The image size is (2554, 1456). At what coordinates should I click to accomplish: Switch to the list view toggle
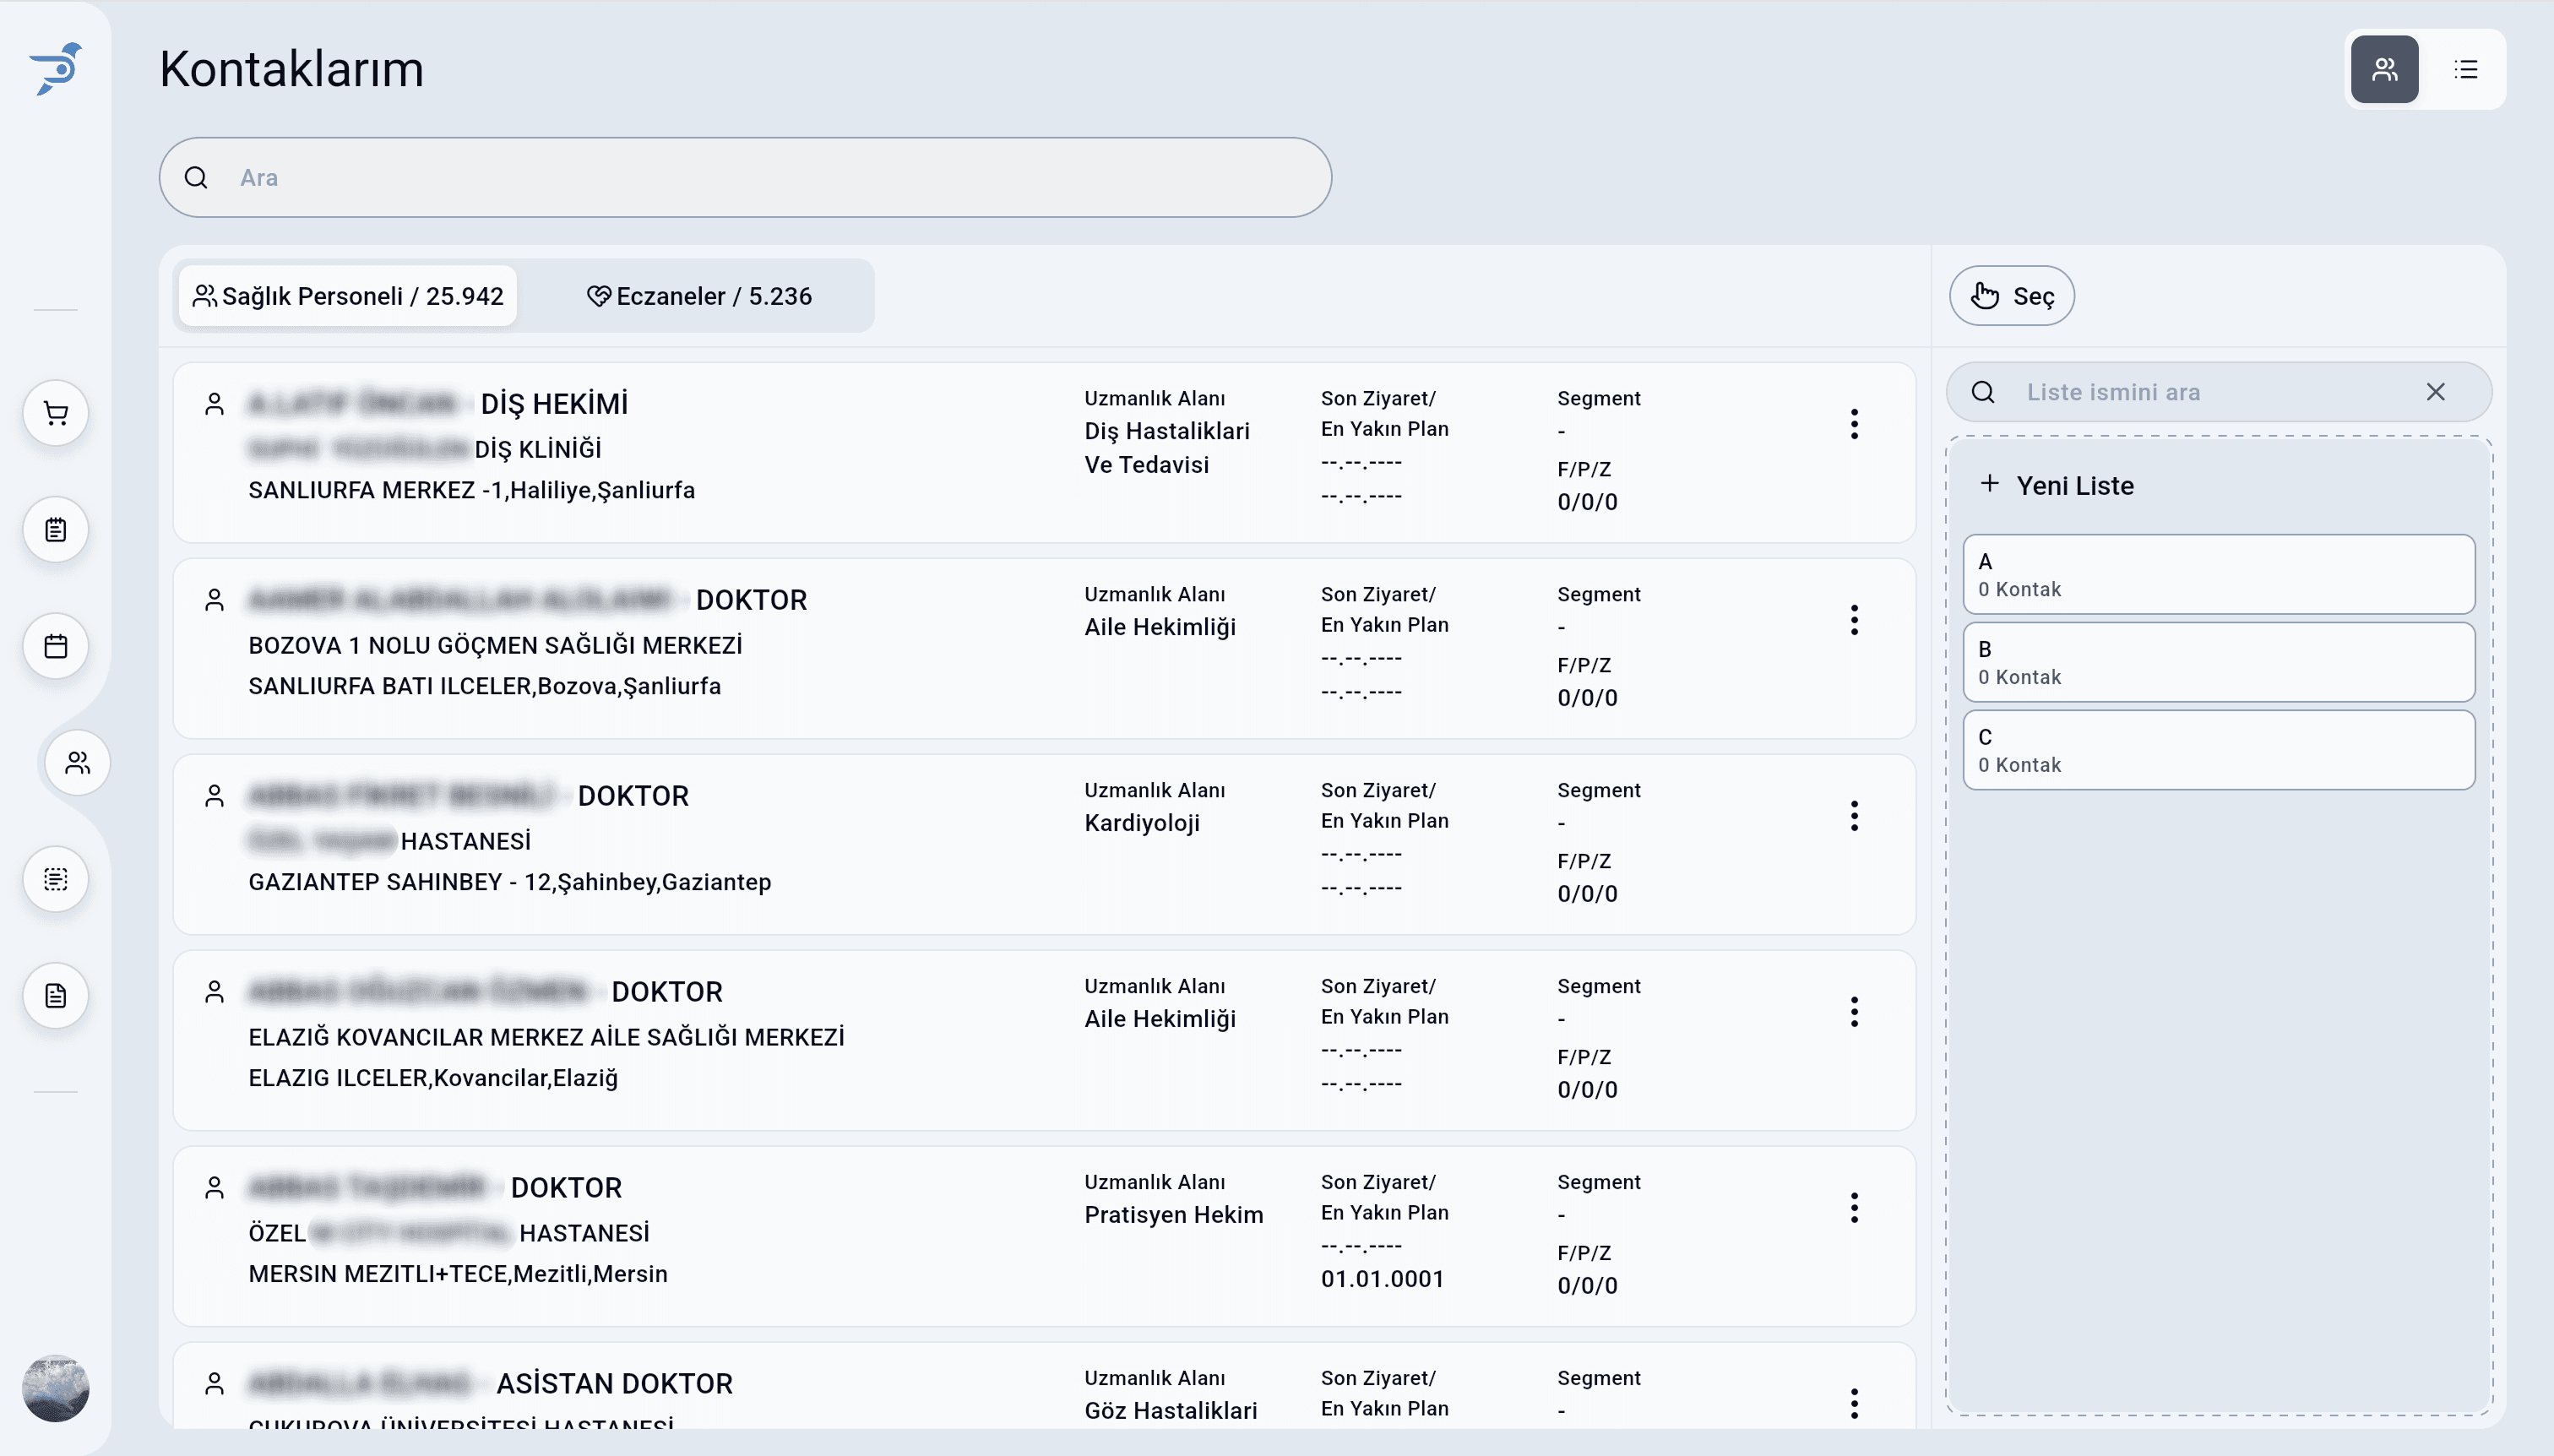click(x=2465, y=69)
